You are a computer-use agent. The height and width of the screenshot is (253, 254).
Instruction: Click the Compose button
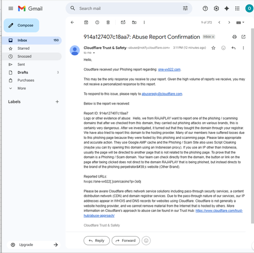[x=21, y=25]
